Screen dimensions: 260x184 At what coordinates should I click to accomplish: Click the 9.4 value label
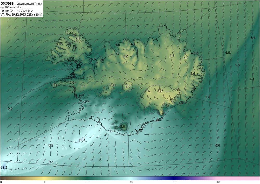click(x=51, y=162)
